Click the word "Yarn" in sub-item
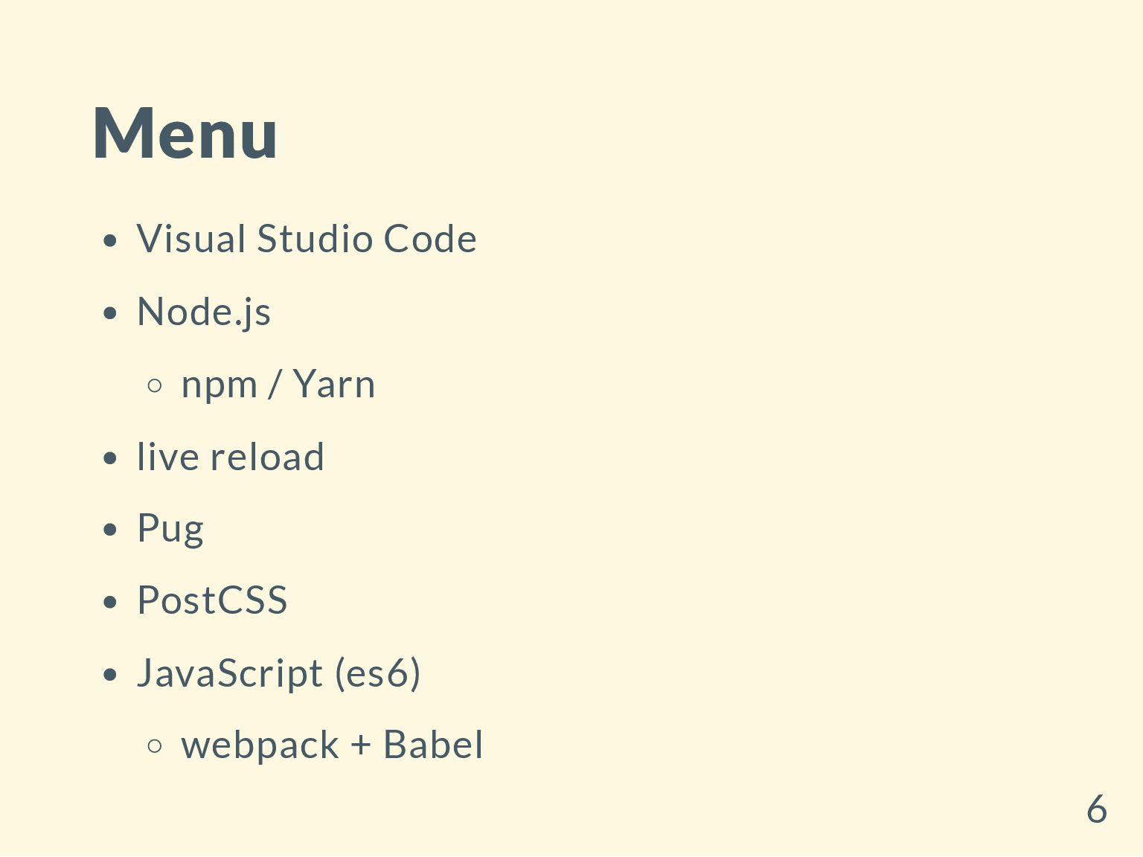1143x857 pixels. coord(334,385)
